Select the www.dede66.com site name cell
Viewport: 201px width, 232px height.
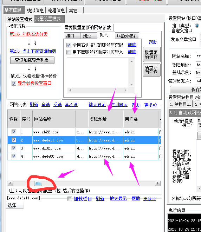pos(54,157)
